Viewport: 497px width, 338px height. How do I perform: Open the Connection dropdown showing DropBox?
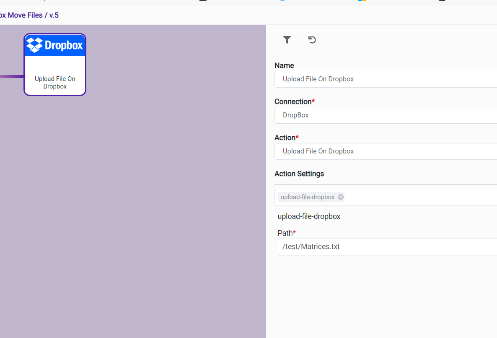(x=386, y=115)
